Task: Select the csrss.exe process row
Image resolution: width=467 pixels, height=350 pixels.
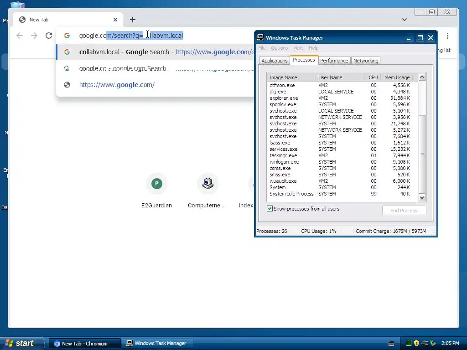Action: [x=339, y=168]
